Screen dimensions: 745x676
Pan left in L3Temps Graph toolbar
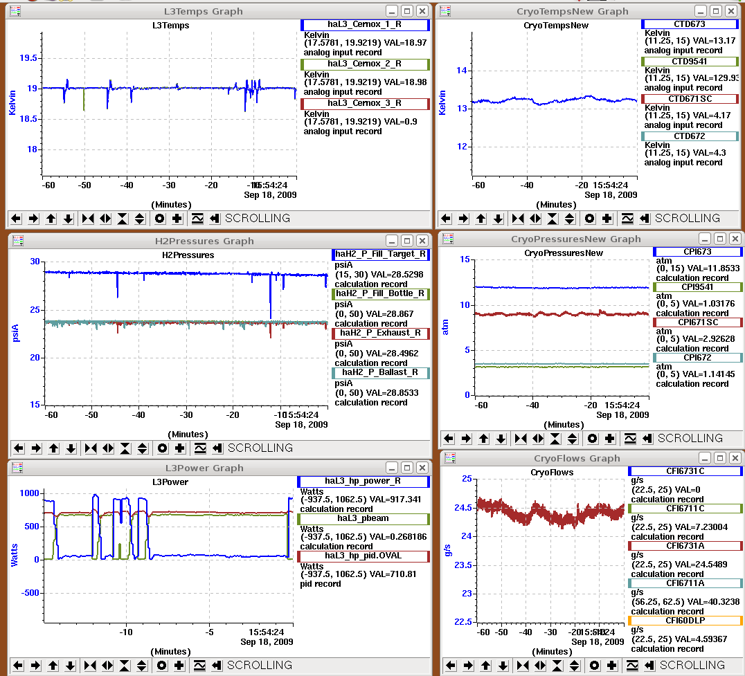click(16, 219)
